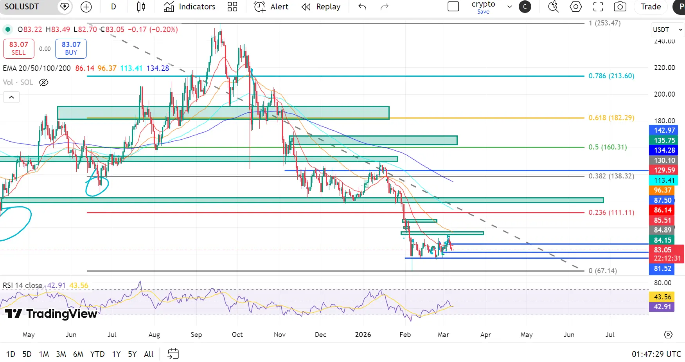This screenshot has width=685, height=362.
Task: Select the 5D time range
Action: 27,354
